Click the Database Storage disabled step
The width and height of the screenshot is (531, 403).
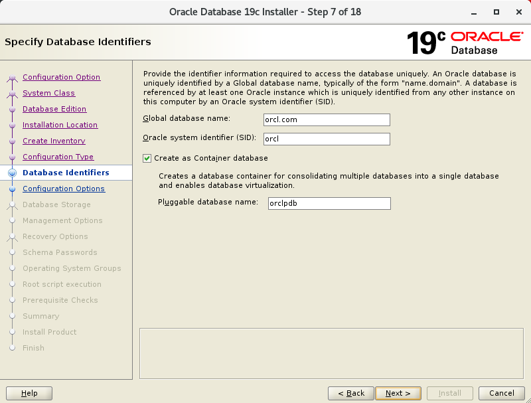(x=56, y=204)
